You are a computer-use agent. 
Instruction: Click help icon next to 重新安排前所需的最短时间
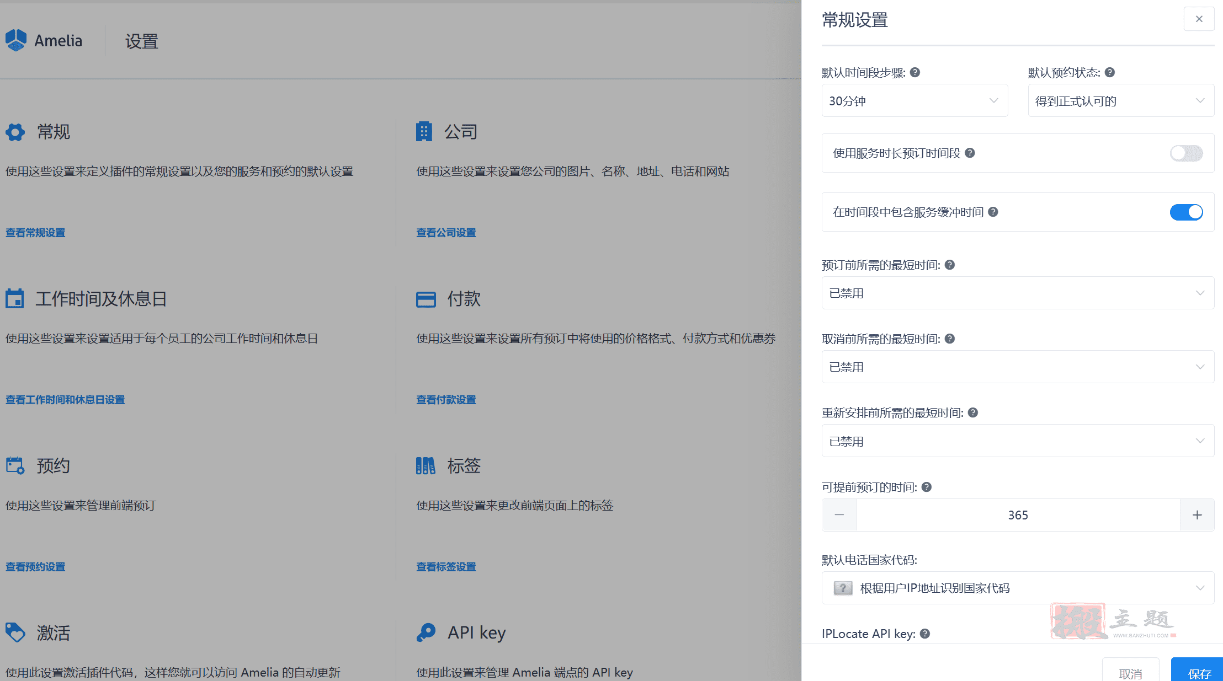point(973,412)
